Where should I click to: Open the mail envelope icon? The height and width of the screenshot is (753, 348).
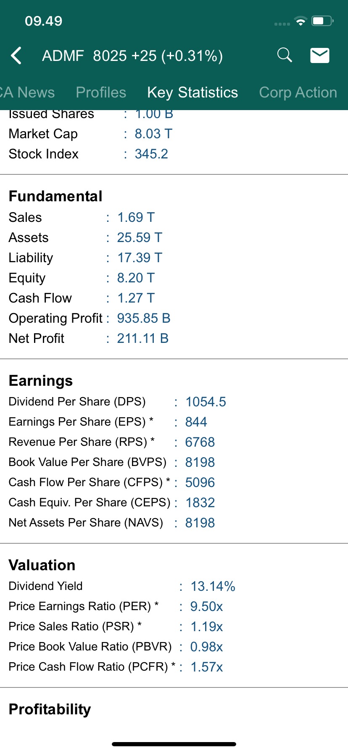320,55
